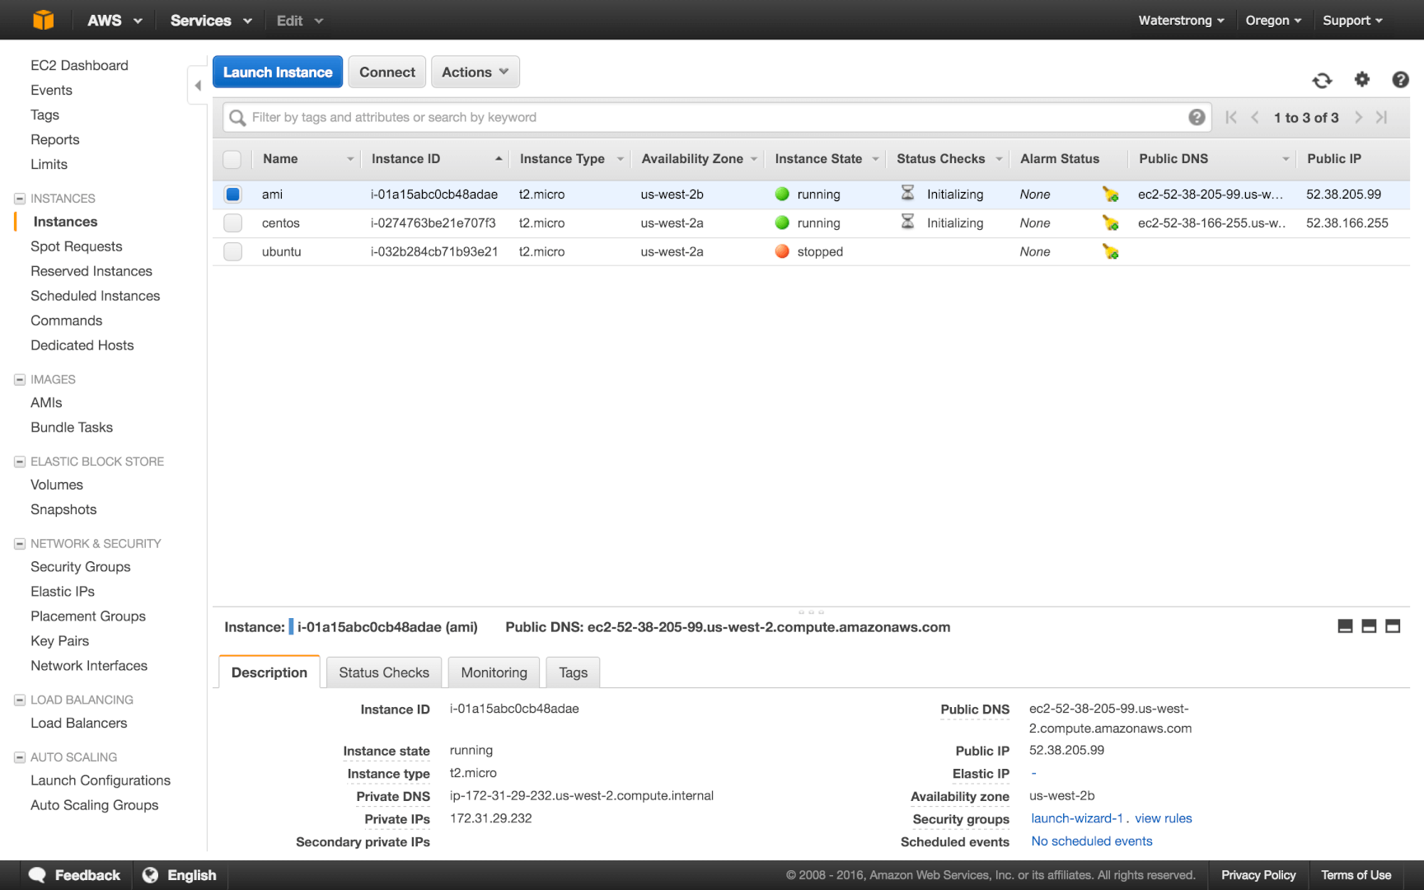Click the AWS orange cube logo
The height and width of the screenshot is (890, 1424).
[x=43, y=20]
